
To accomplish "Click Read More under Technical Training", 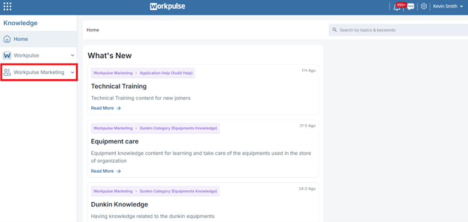I will click(103, 108).
